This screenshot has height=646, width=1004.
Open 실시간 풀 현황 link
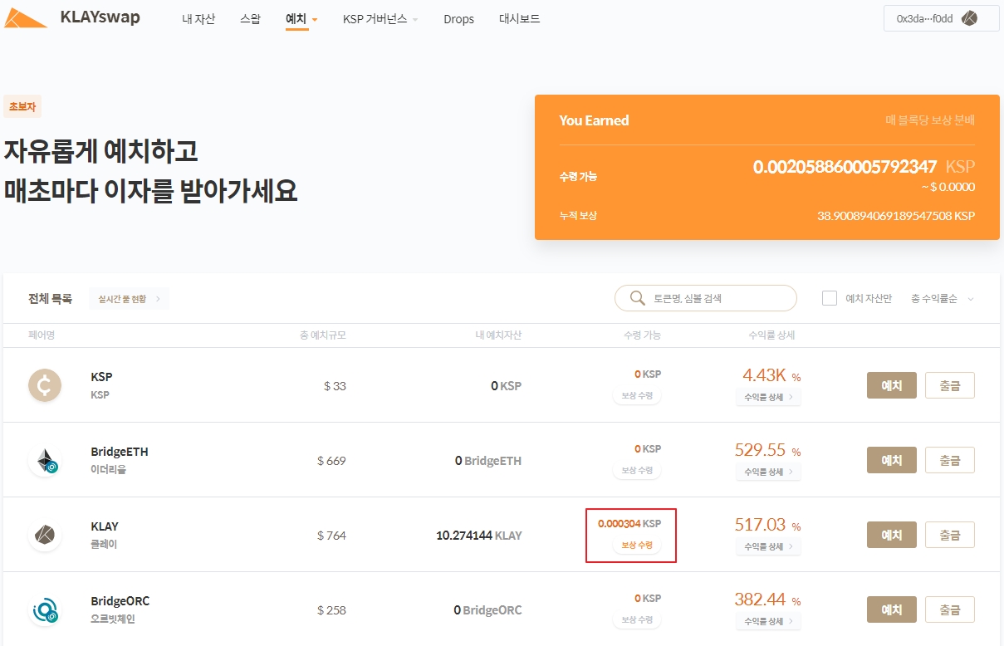[x=129, y=299]
